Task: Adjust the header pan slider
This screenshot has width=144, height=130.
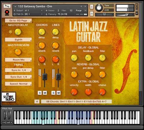Action: tap(104, 15)
